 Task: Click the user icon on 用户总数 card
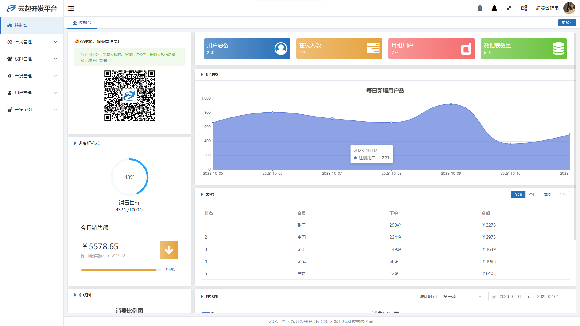(281, 49)
